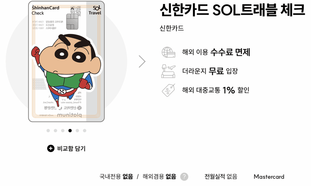Select the third carousel dot
This screenshot has width=311, height=186.
tap(63, 130)
